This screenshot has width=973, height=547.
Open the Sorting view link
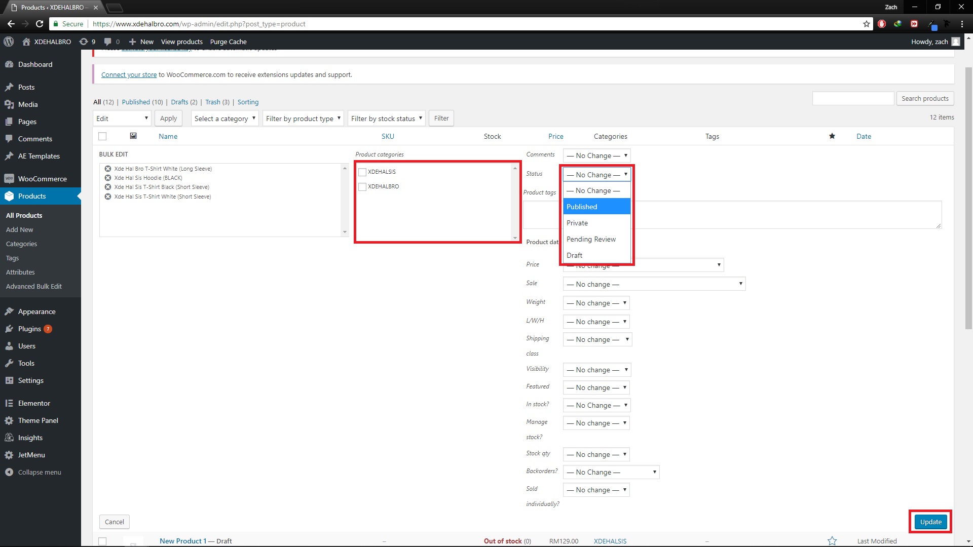click(248, 102)
